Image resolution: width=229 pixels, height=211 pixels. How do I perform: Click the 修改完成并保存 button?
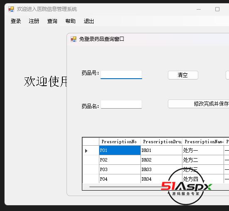point(199,104)
